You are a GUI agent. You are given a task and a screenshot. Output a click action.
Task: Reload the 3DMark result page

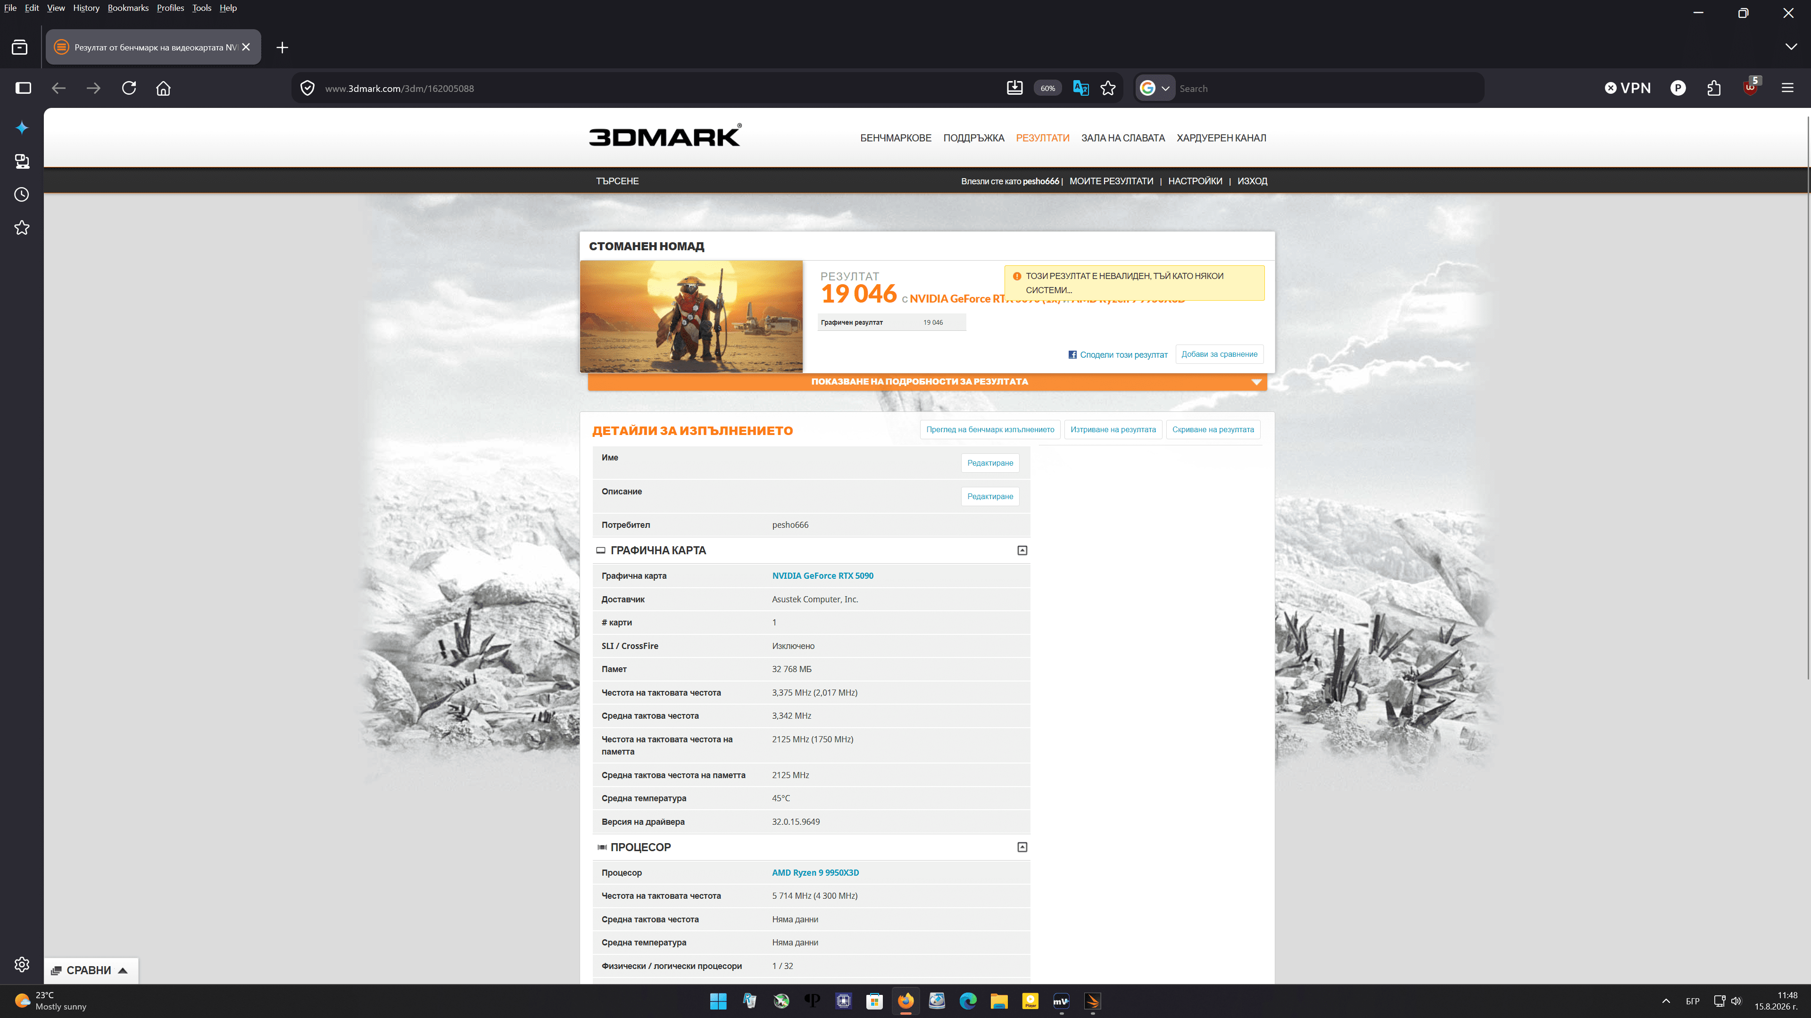coord(129,88)
